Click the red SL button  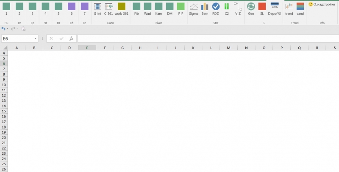pos(262,9)
